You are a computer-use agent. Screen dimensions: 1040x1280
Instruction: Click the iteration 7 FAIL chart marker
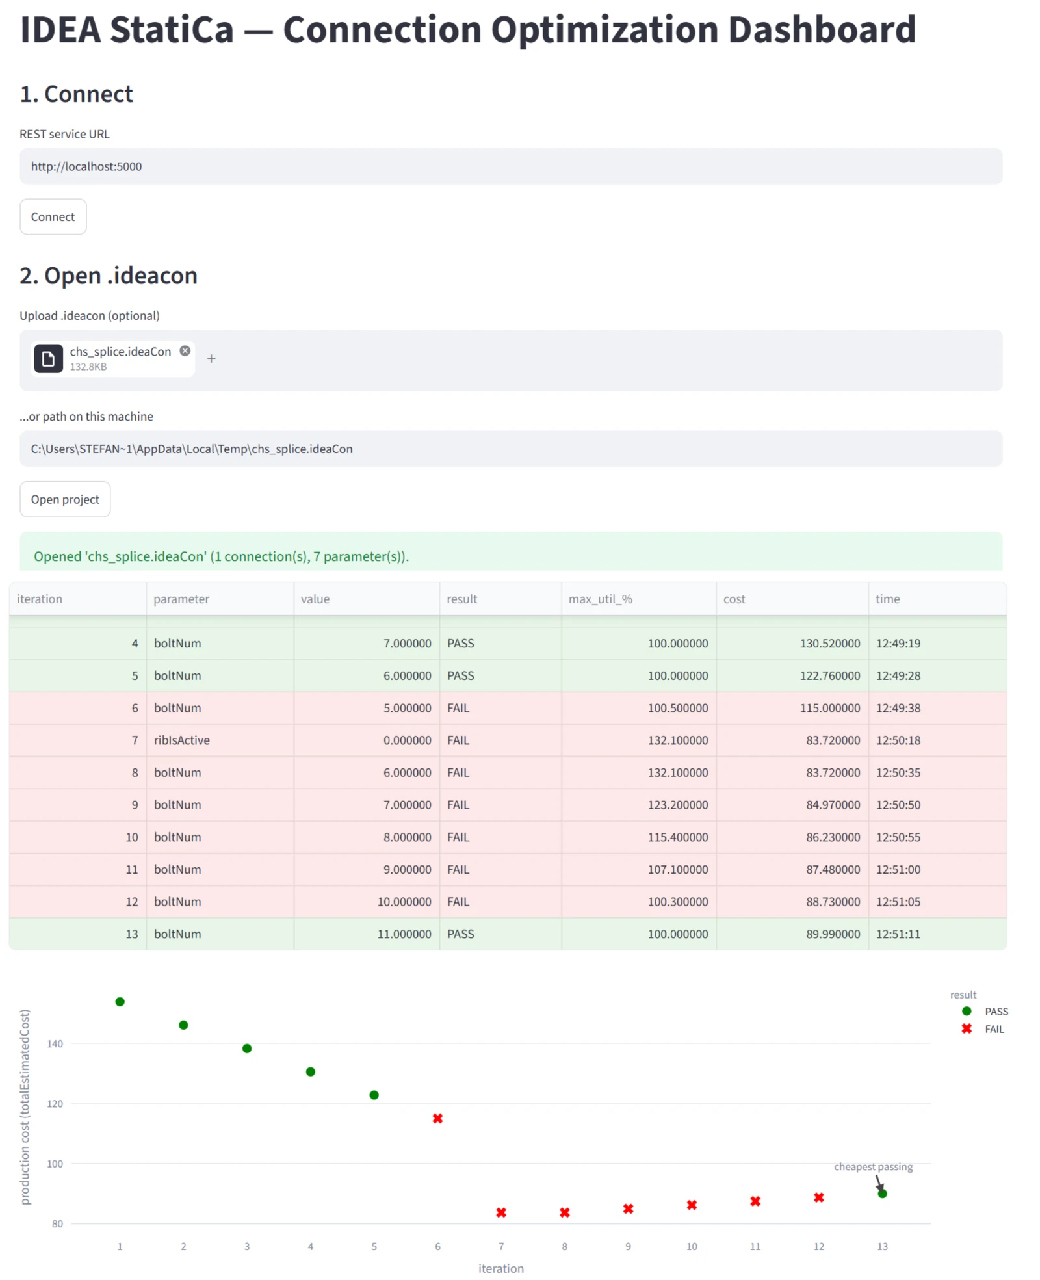[x=501, y=1212]
